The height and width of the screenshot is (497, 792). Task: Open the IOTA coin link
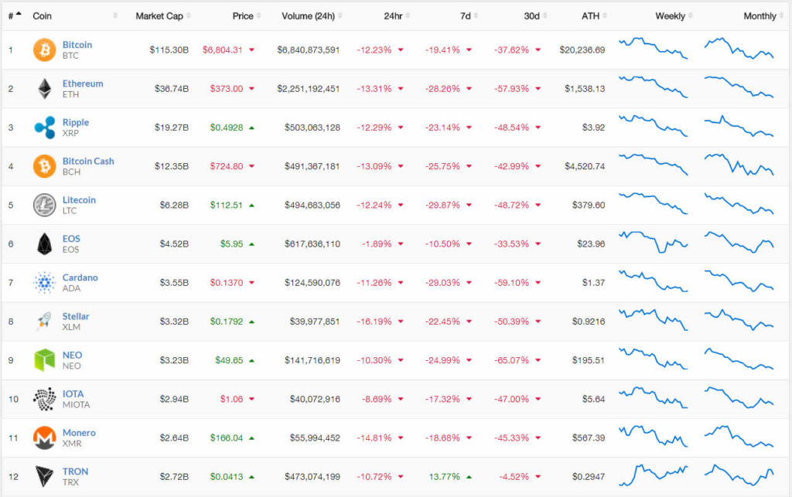tap(73, 394)
